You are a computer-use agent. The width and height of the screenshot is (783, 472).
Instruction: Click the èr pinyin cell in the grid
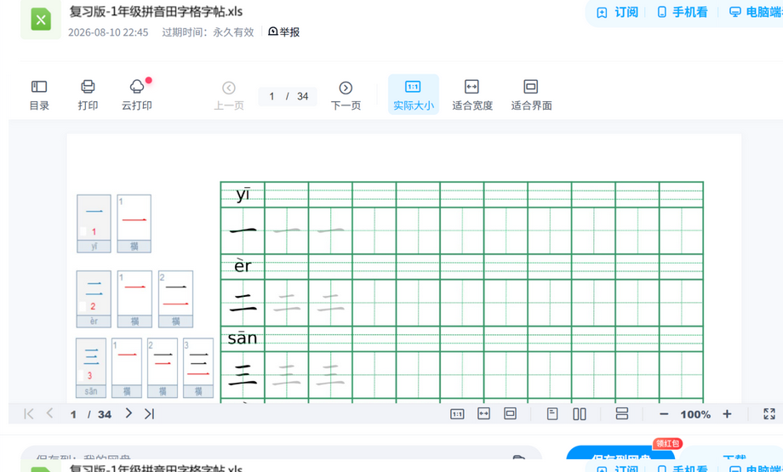point(243,266)
